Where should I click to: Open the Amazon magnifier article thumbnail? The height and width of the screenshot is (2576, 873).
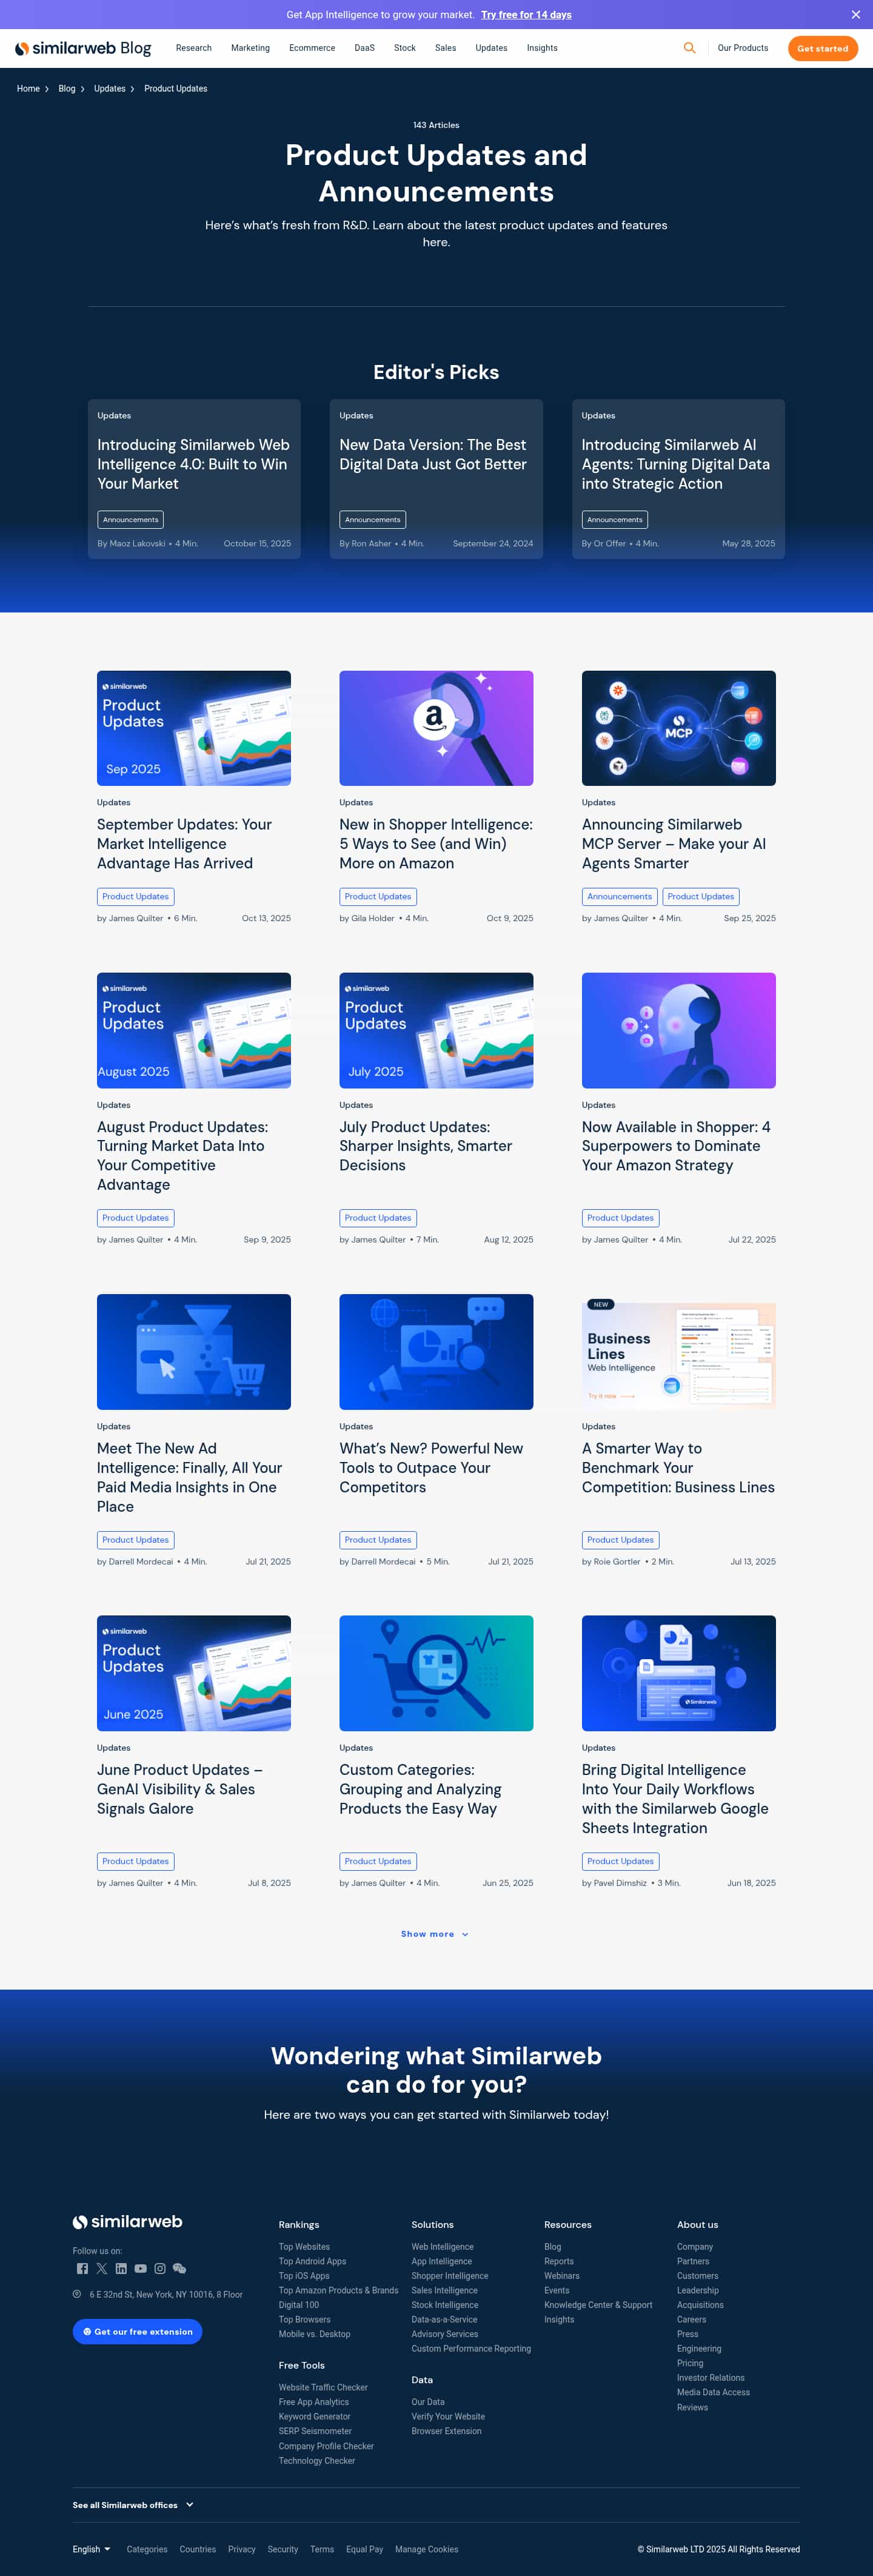pos(436,728)
